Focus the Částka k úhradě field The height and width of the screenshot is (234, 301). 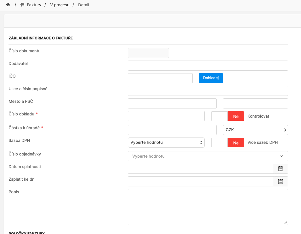point(172,130)
